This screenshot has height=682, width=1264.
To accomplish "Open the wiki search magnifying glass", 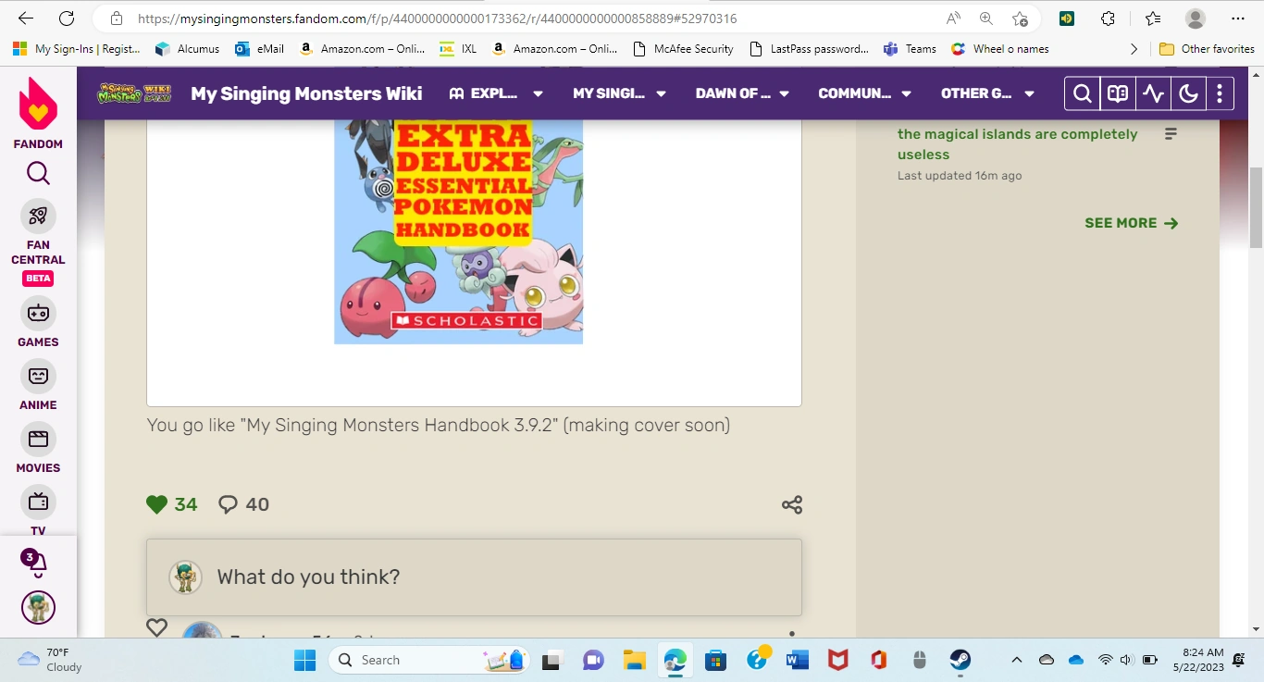I will [x=1082, y=93].
